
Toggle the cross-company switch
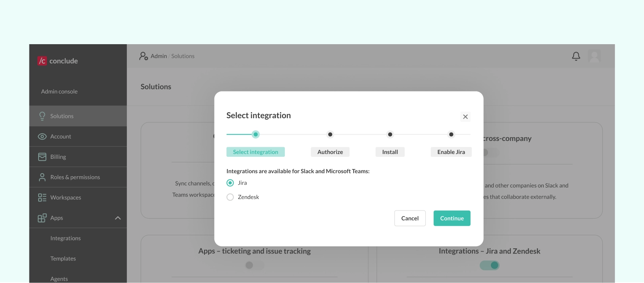491,152
